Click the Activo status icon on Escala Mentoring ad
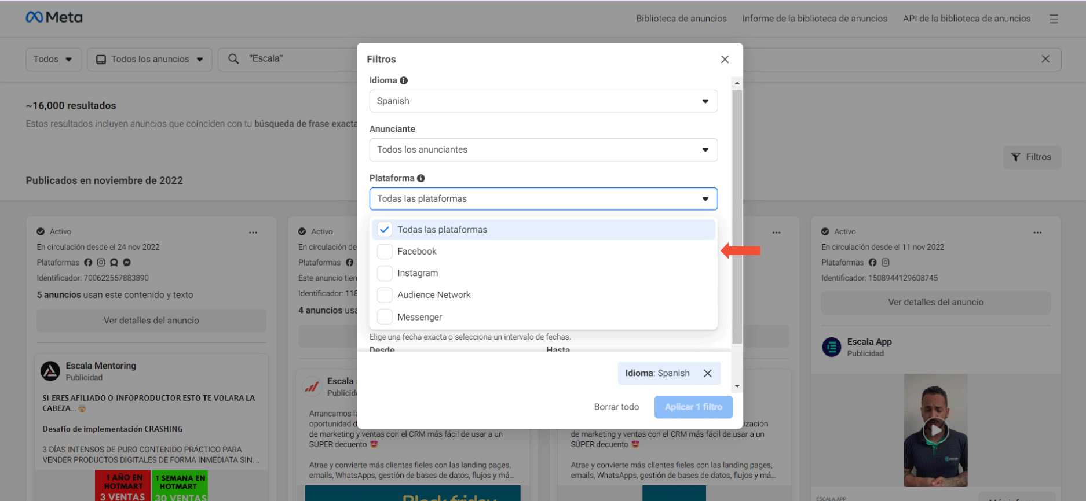Screen dimensions: 1086x501 (41, 231)
